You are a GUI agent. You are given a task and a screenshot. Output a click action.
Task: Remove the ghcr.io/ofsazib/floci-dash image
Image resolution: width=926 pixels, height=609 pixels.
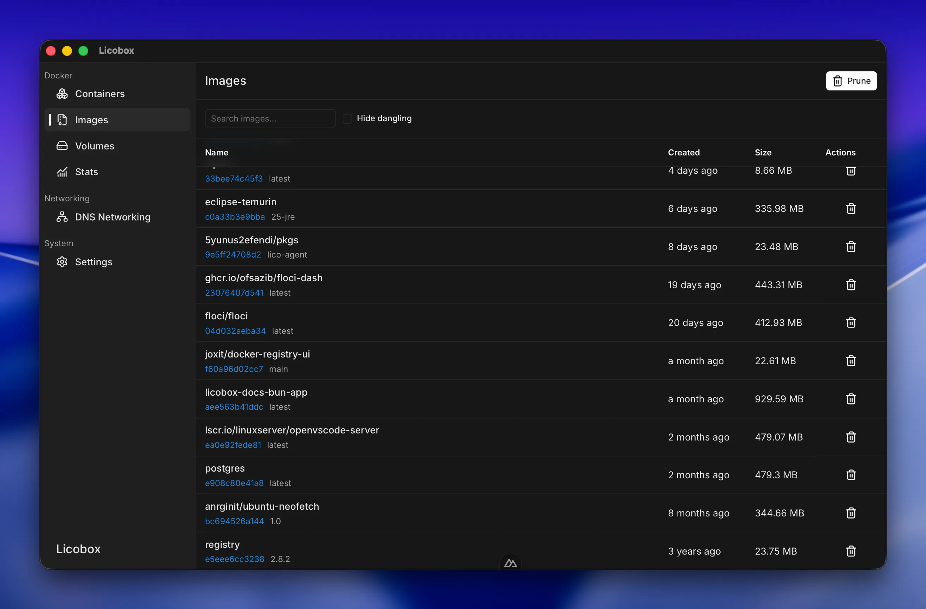[850, 285]
